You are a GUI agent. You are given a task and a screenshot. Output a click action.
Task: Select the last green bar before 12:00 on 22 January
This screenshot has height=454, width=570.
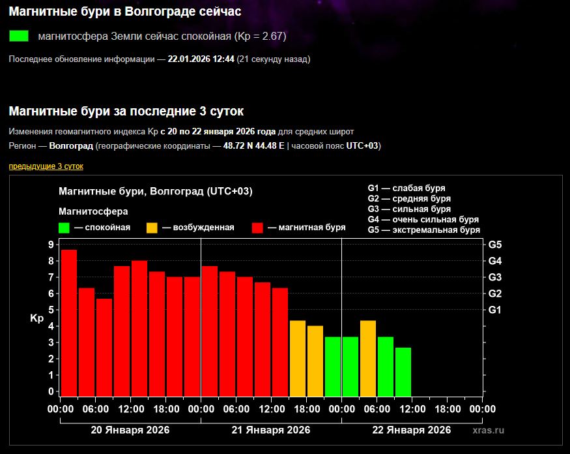pyautogui.click(x=403, y=371)
